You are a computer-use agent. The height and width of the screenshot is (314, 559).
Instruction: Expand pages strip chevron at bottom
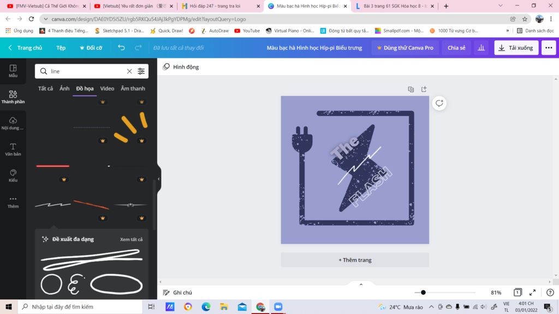[361, 284]
